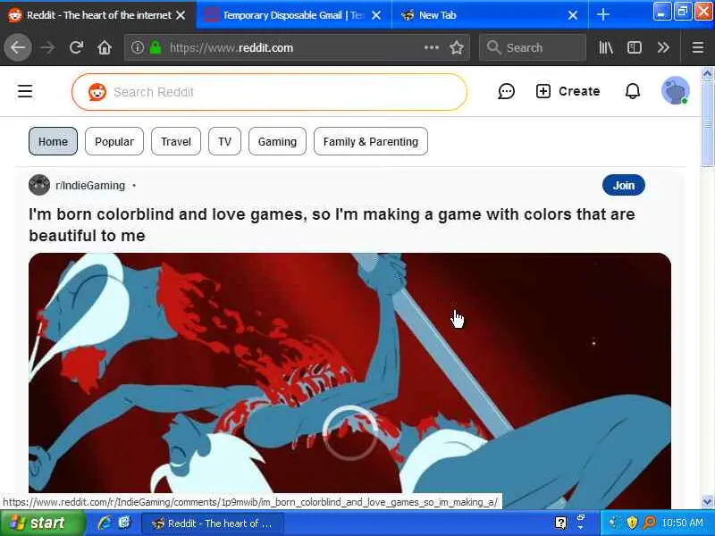Screen dimensions: 715x536
Task: Select the Home feed chip
Action: tap(53, 141)
